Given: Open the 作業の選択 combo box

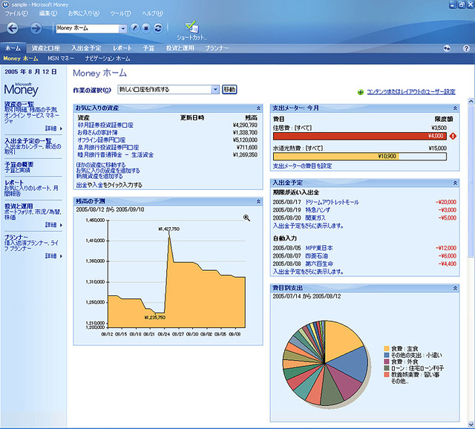Looking at the screenshot, I should click(x=168, y=90).
